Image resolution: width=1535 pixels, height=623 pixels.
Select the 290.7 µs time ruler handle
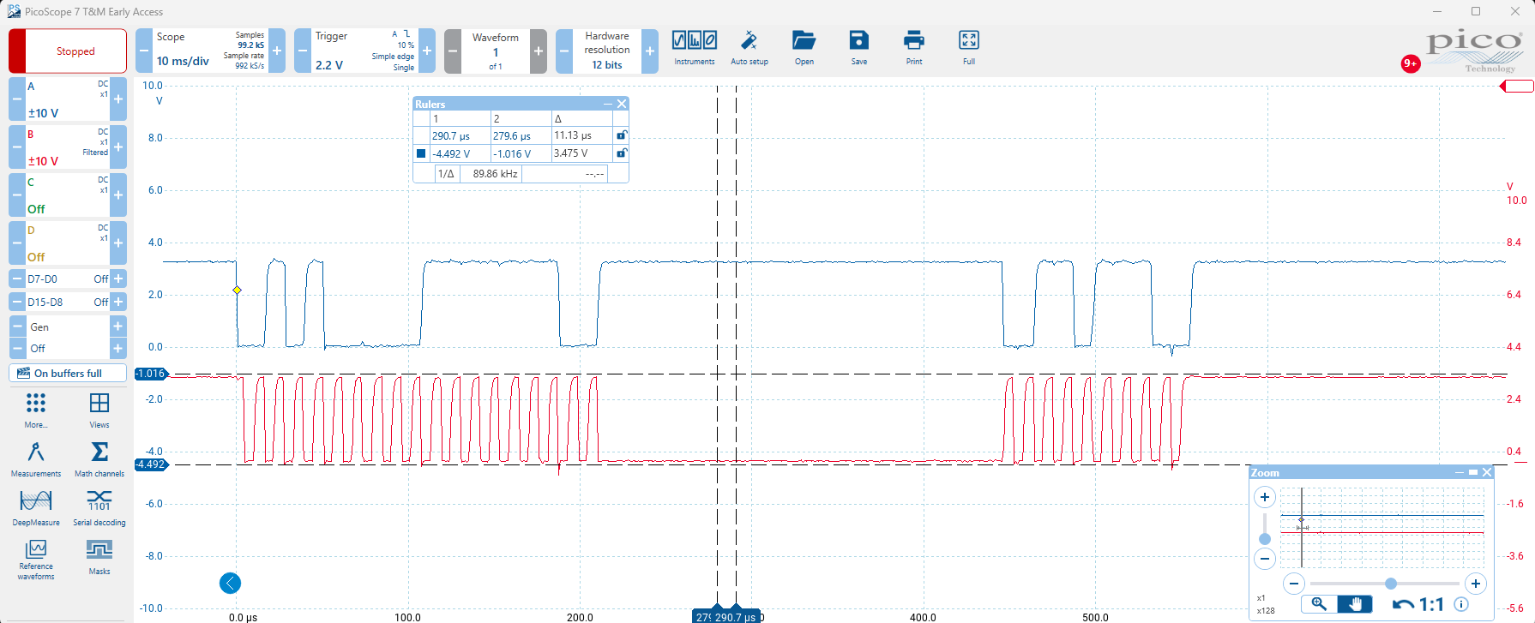[x=736, y=616]
